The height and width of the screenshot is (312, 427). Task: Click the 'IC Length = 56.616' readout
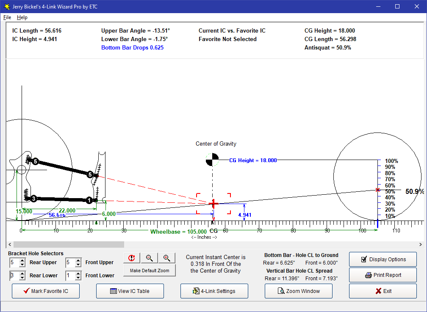pos(37,31)
